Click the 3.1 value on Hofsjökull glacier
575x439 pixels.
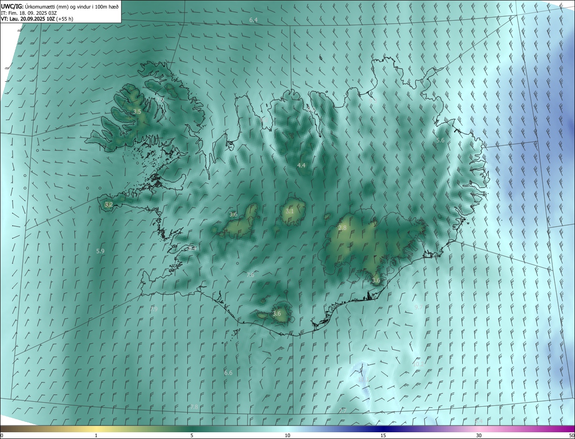tap(290, 211)
